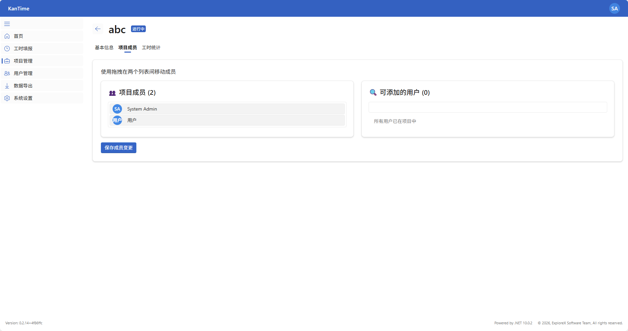The image size is (628, 331).
Task: Go back using the left arrow
Action: coord(98,29)
